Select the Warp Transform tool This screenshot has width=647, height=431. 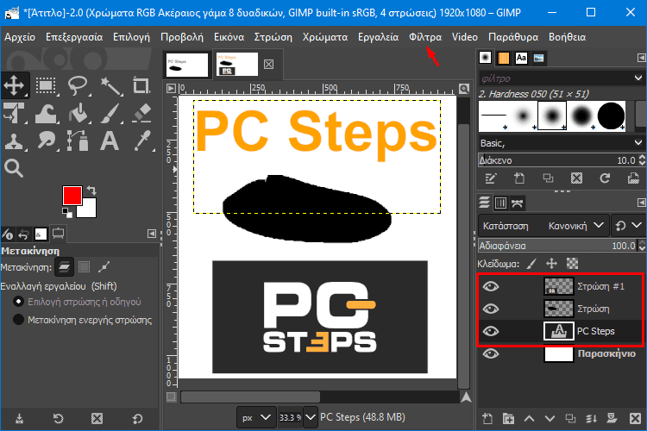pos(46,114)
